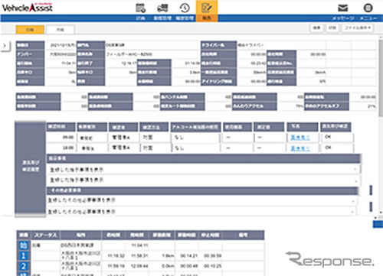Select route stop number 1 marker
The height and width of the screenshot is (276, 383).
click(x=24, y=255)
